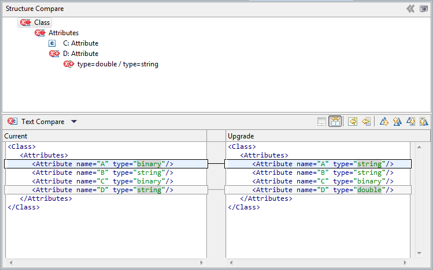Select the Attributes tree node
This screenshot has width=433, height=270.
[x=63, y=33]
